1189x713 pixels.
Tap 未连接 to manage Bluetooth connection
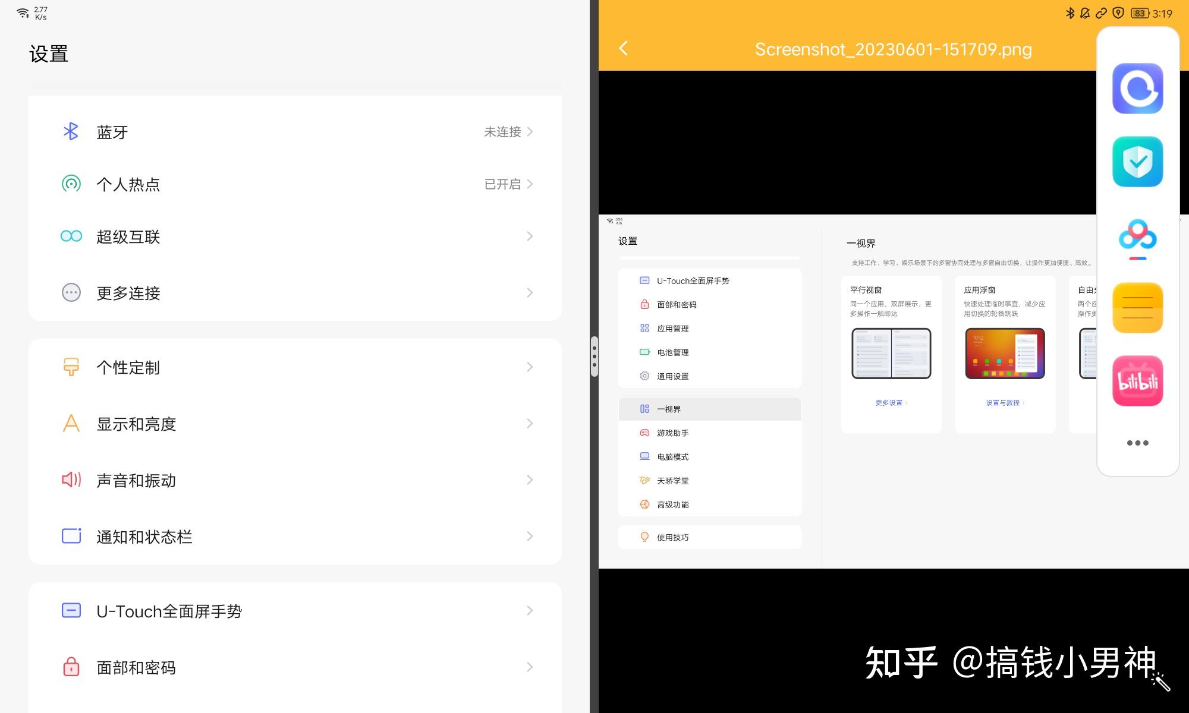pos(501,131)
